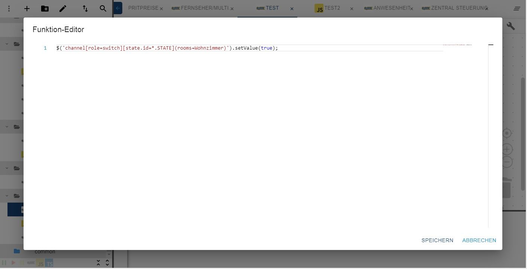527x269 pixels.
Task: Center the Blockly workspace with target icon
Action: pyautogui.click(x=507, y=133)
